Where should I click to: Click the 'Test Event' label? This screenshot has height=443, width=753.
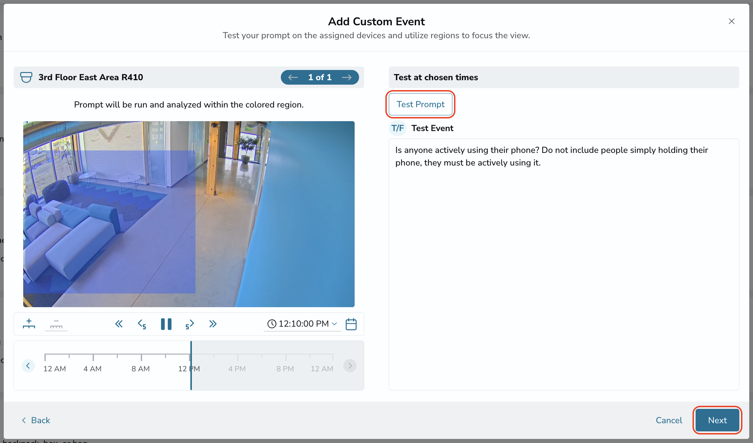coord(432,128)
